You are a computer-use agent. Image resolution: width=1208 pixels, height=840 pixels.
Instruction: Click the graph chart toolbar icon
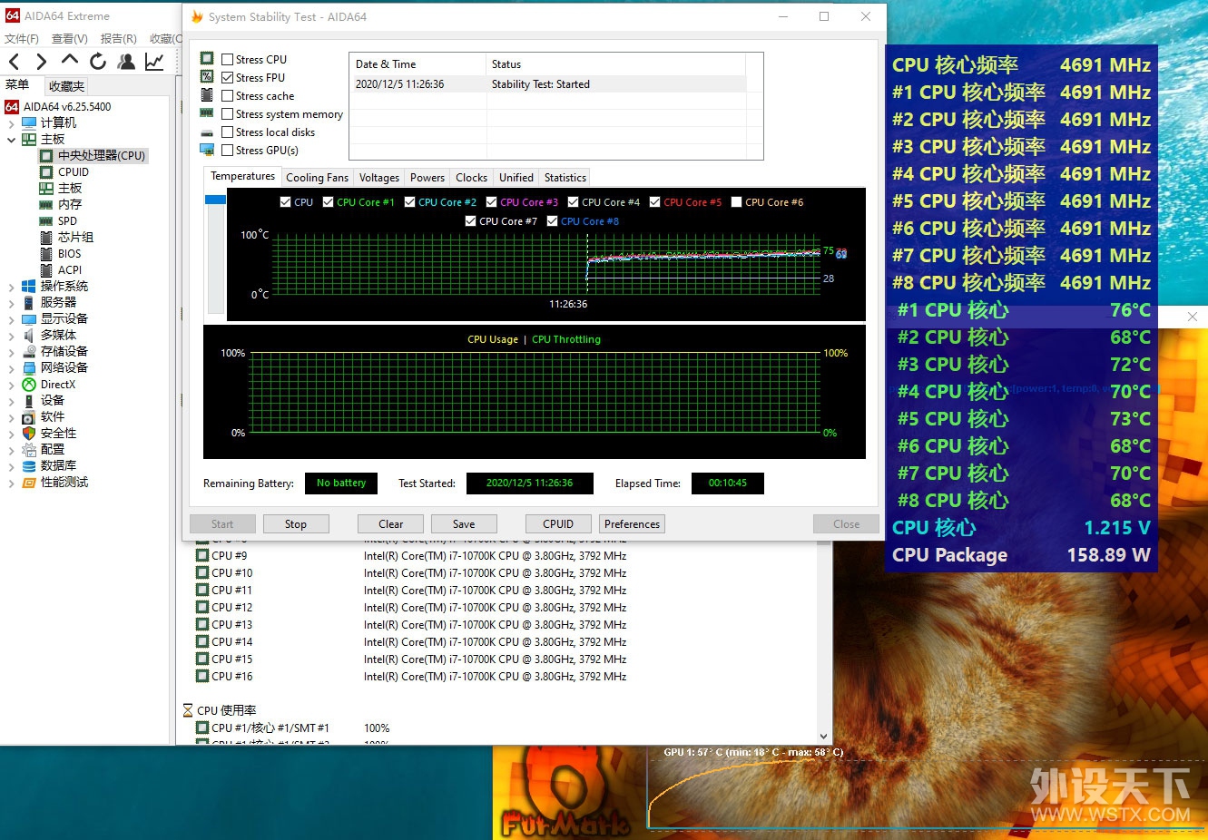tap(154, 62)
